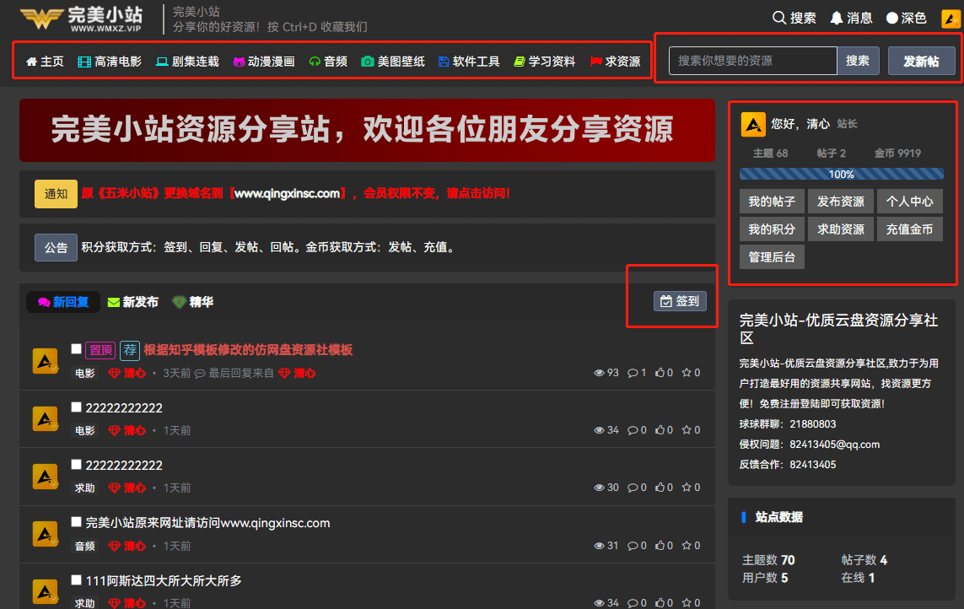Viewport: 964px width, 609px height.
Task: Select checkbox beside 完美小站原来网址 post
Action: [x=77, y=522]
